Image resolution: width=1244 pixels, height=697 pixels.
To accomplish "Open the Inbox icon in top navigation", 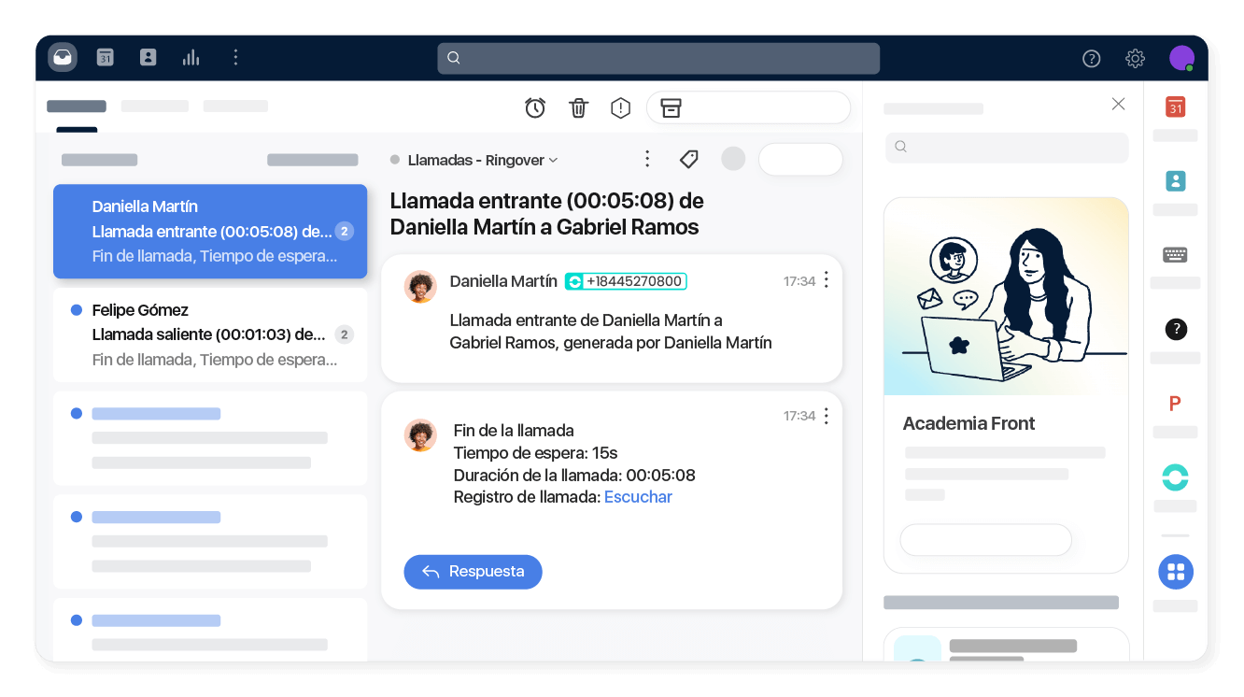I will (x=62, y=57).
